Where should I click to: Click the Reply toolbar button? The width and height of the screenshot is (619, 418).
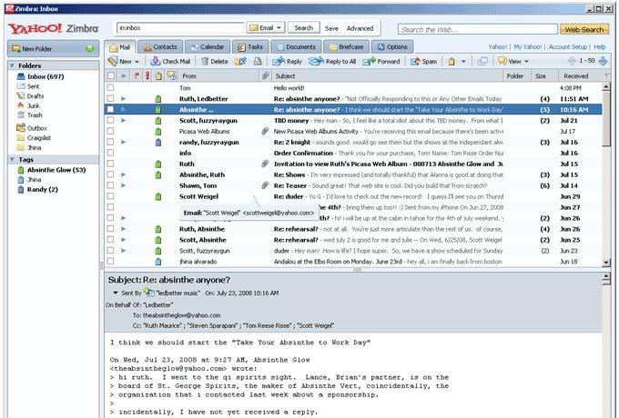(x=287, y=62)
